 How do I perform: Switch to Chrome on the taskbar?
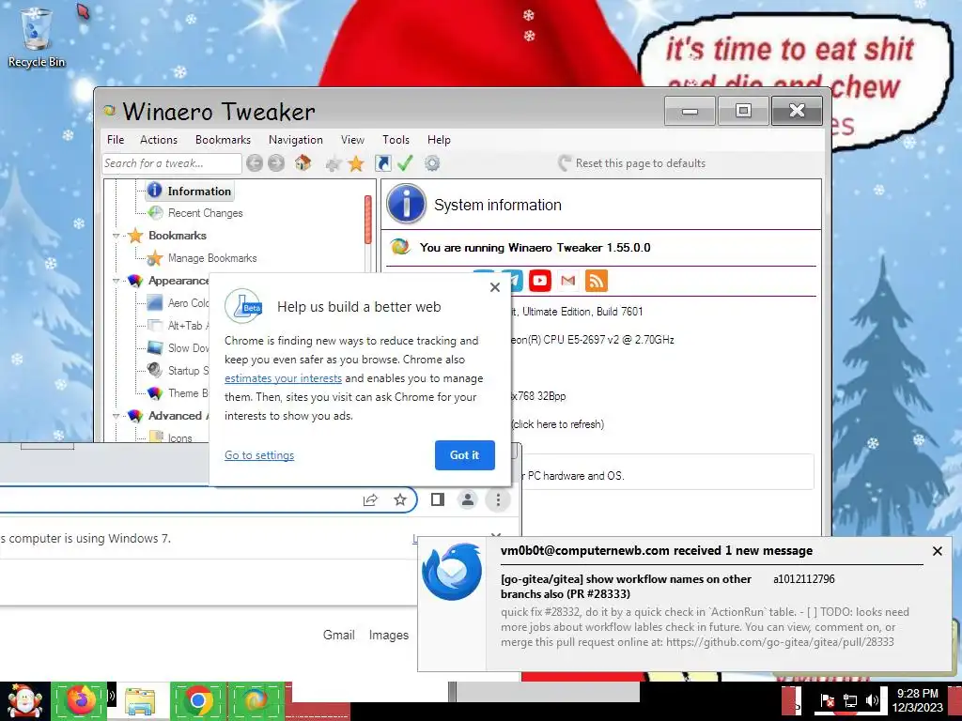pos(198,700)
